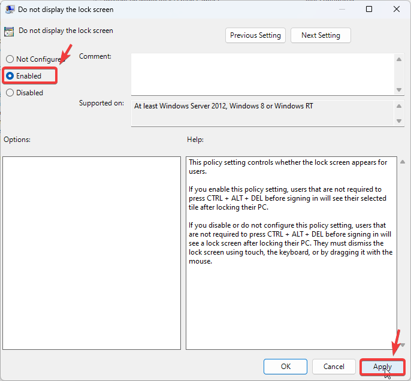Click the 'Help:' label
This screenshot has height=381, width=411.
[x=195, y=140]
